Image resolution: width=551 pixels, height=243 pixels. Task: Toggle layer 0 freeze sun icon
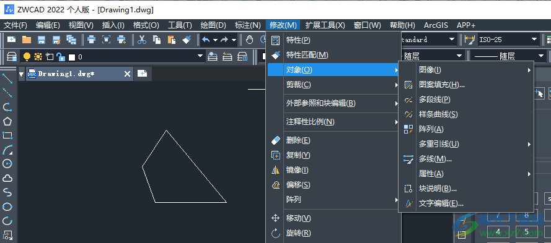(x=38, y=56)
